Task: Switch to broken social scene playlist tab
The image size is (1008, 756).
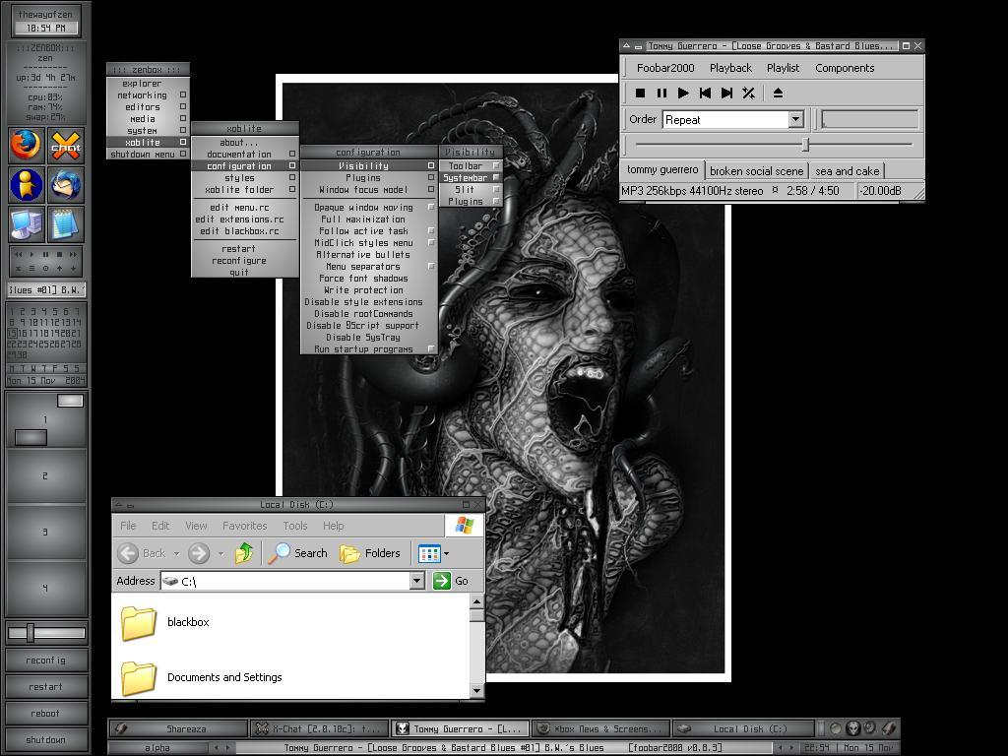Action: point(756,171)
